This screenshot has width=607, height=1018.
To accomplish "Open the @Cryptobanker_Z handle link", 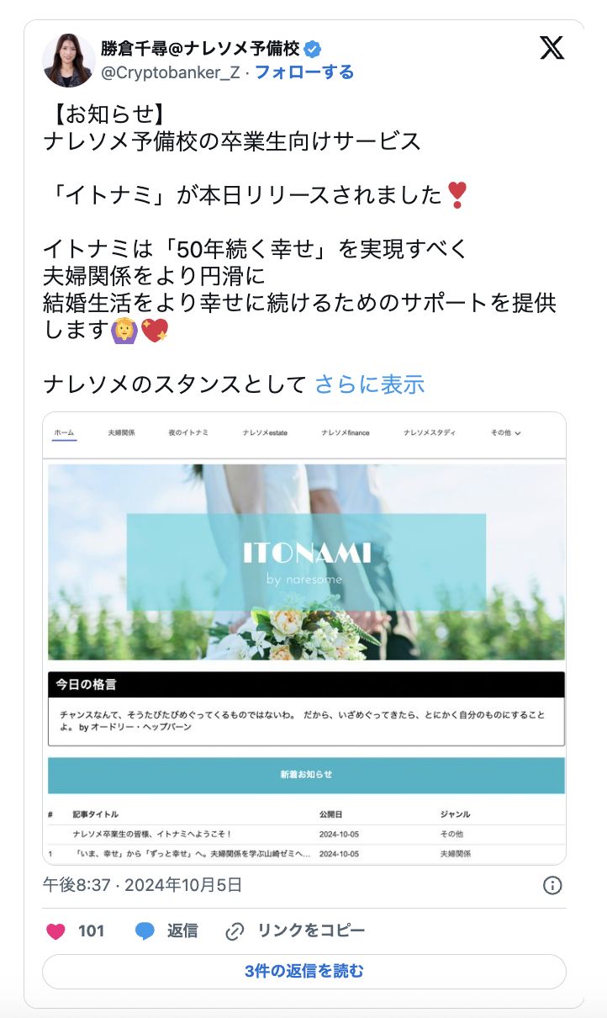I will (171, 72).
